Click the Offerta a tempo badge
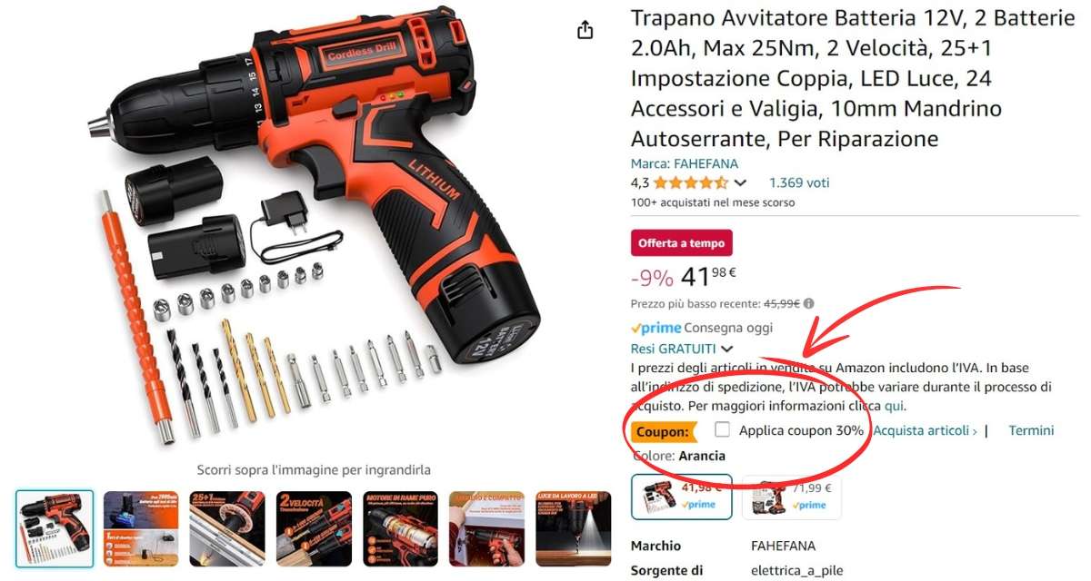 coord(682,243)
